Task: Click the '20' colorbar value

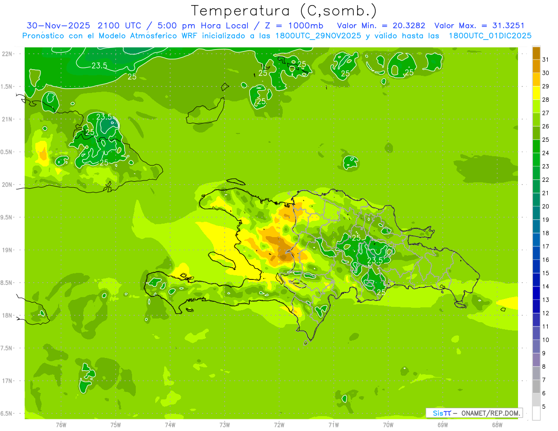Action: point(546,206)
